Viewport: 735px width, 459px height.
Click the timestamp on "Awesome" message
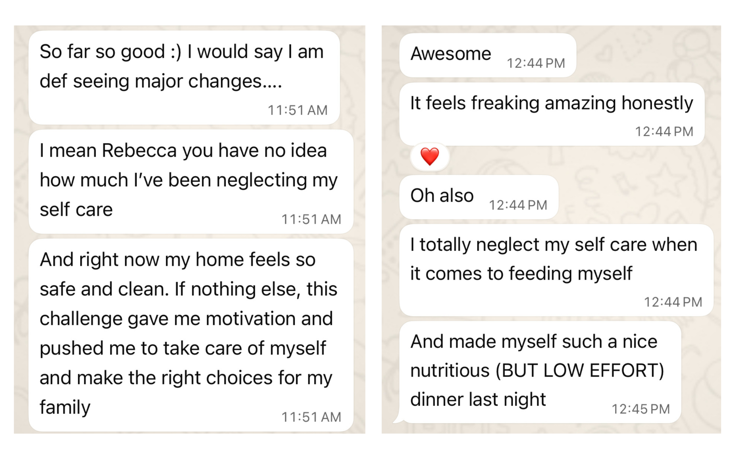pos(536,63)
